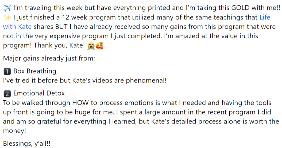
Task: Click the 'Blessings, y'all!!' closing line
Action: [27, 144]
